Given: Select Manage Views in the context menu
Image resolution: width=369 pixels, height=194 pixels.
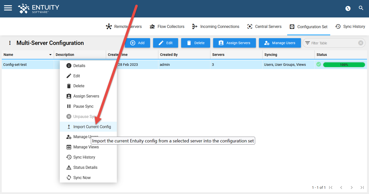Looking at the screenshot, I should point(88,147).
